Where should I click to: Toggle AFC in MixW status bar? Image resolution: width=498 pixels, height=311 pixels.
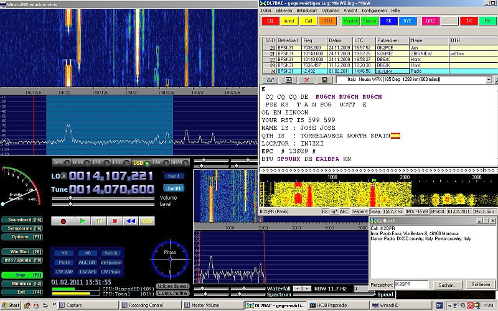(x=344, y=211)
